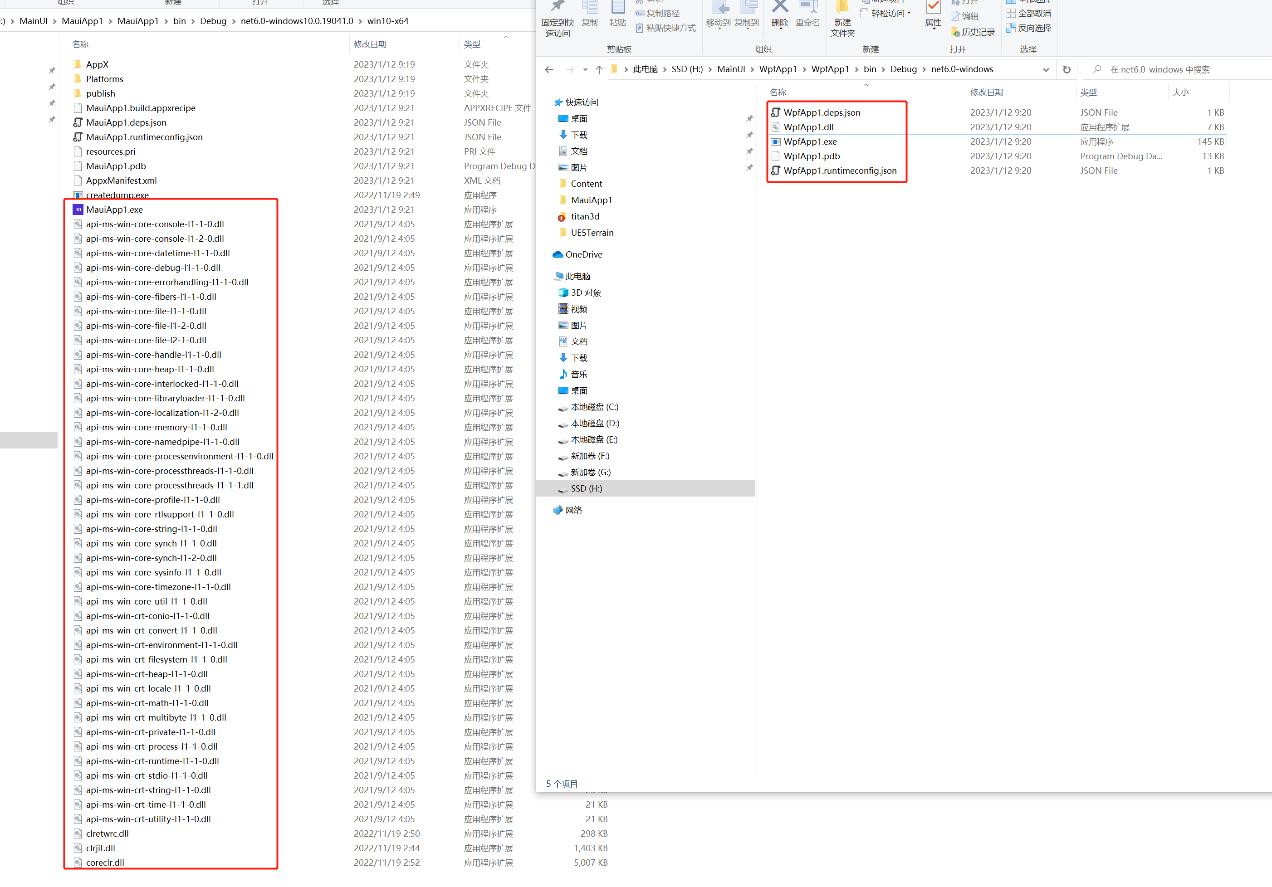
Task: Unpin 桌面 using its pin icon
Action: [x=751, y=118]
